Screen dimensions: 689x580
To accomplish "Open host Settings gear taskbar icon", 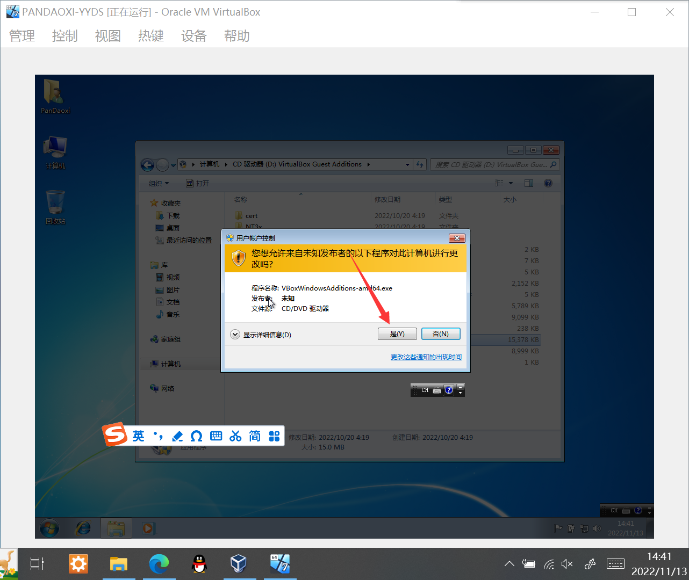I will pyautogui.click(x=78, y=563).
